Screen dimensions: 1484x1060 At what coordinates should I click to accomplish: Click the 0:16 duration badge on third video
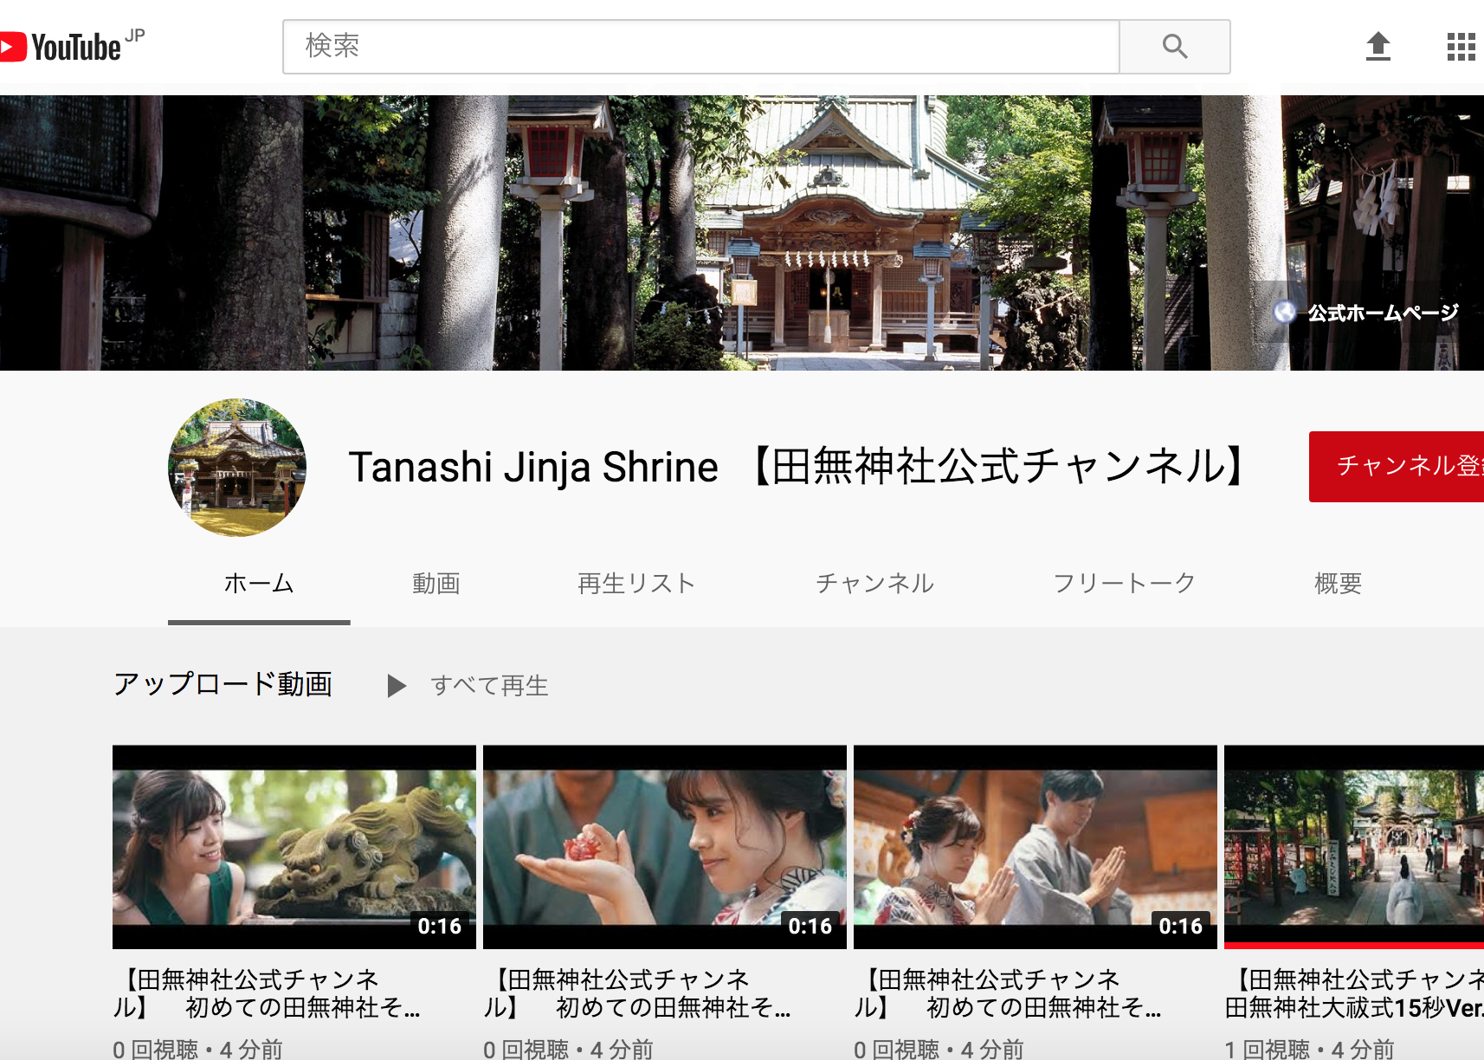(1181, 927)
